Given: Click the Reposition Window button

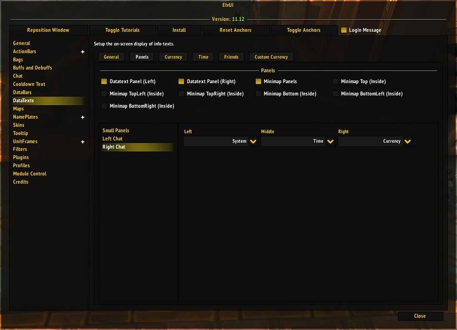Looking at the screenshot, I should click(x=49, y=30).
